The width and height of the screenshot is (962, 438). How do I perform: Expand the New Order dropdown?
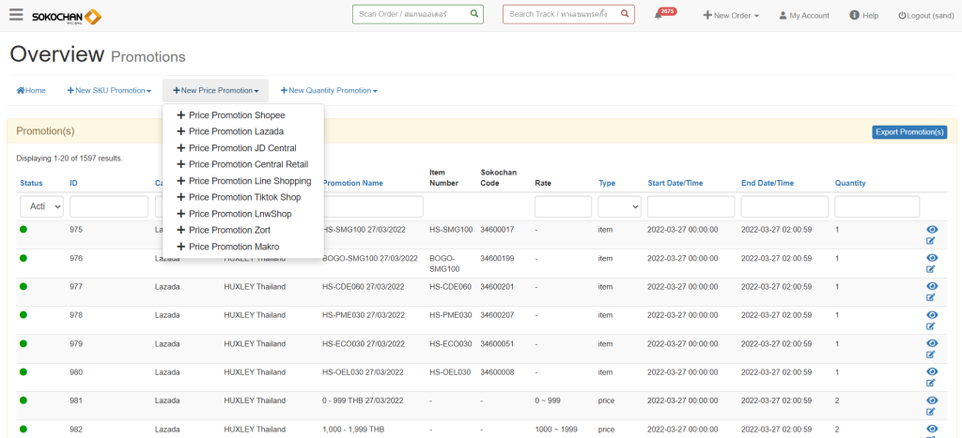click(731, 16)
